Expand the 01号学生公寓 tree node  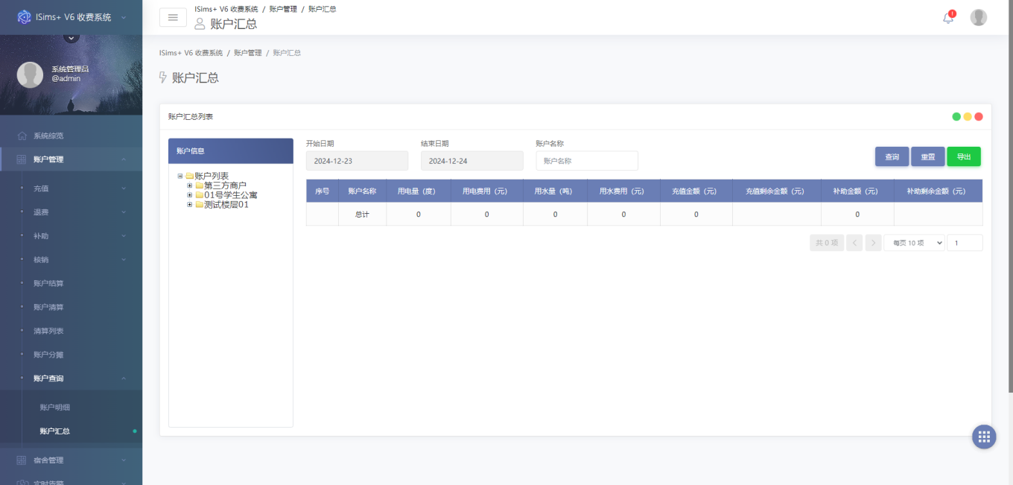[190, 195]
